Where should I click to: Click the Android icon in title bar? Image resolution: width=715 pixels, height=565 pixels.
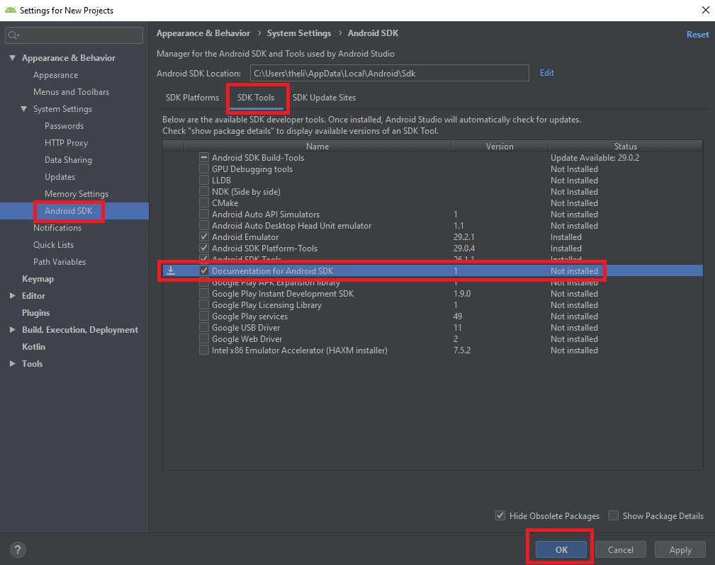(10, 10)
